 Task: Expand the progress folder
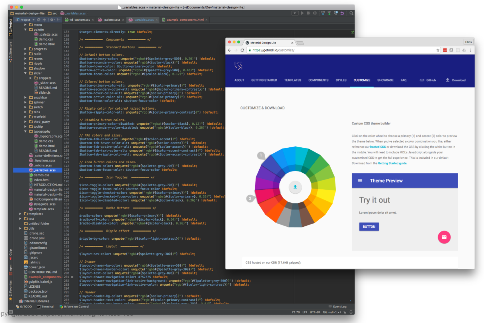[25, 49]
